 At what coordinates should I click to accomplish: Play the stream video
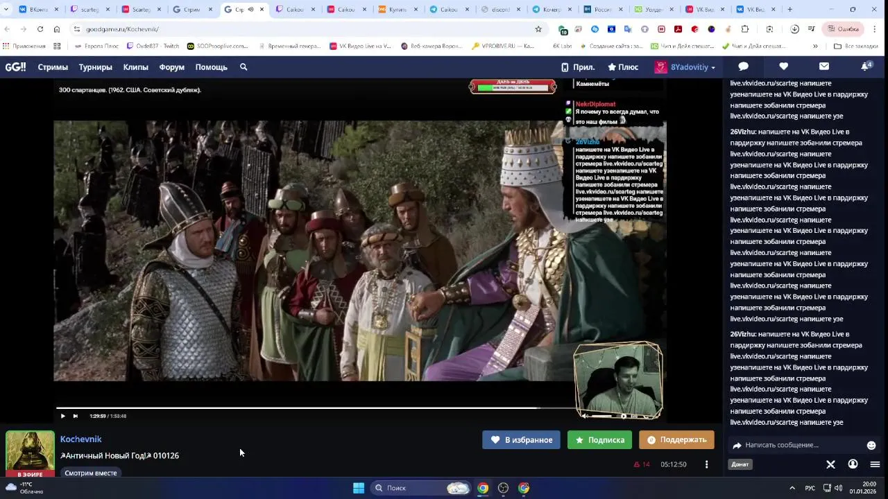tap(62, 416)
